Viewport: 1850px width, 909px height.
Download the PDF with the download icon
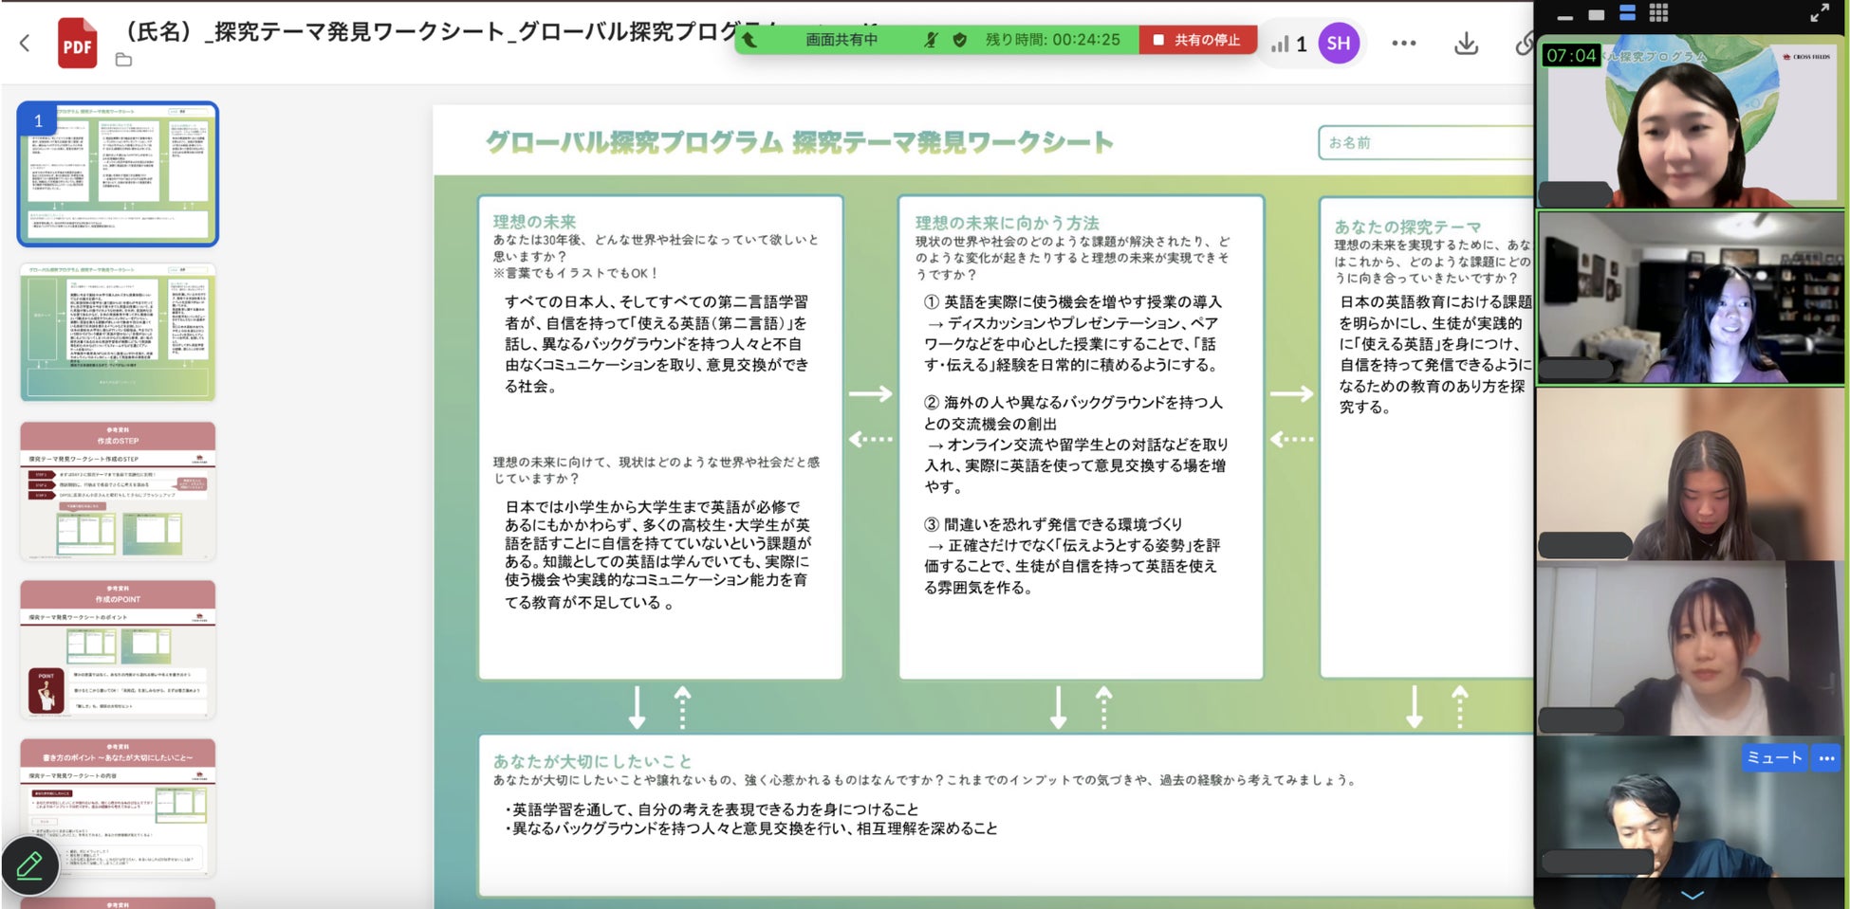tap(1466, 44)
